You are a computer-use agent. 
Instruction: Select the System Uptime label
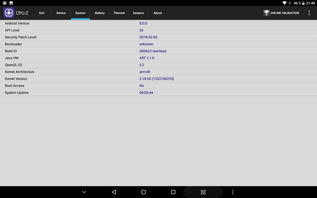(x=17, y=92)
